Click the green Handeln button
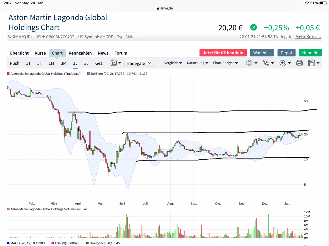Viewport: 329px width, 246px height. (x=310, y=53)
